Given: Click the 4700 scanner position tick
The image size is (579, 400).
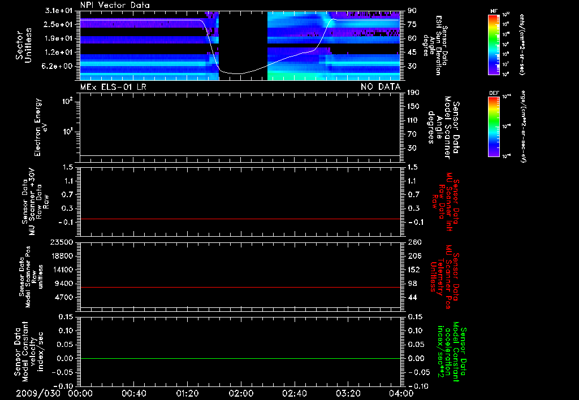Looking at the screenshot, I should [64, 297].
